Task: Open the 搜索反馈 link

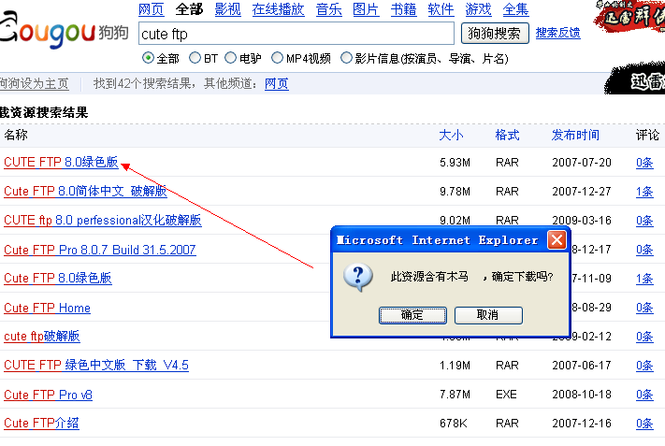Action: click(x=557, y=33)
